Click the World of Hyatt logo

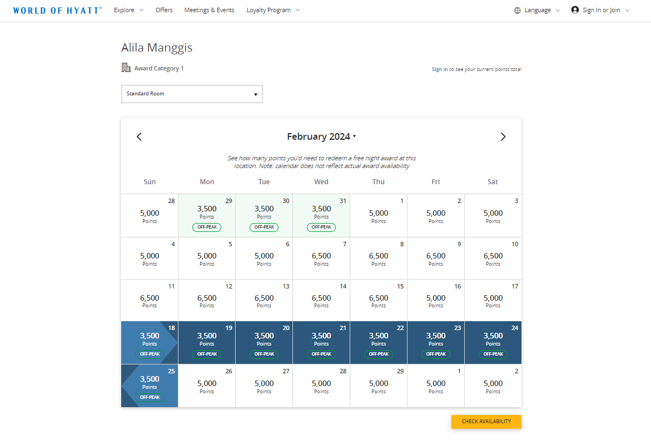pos(57,9)
